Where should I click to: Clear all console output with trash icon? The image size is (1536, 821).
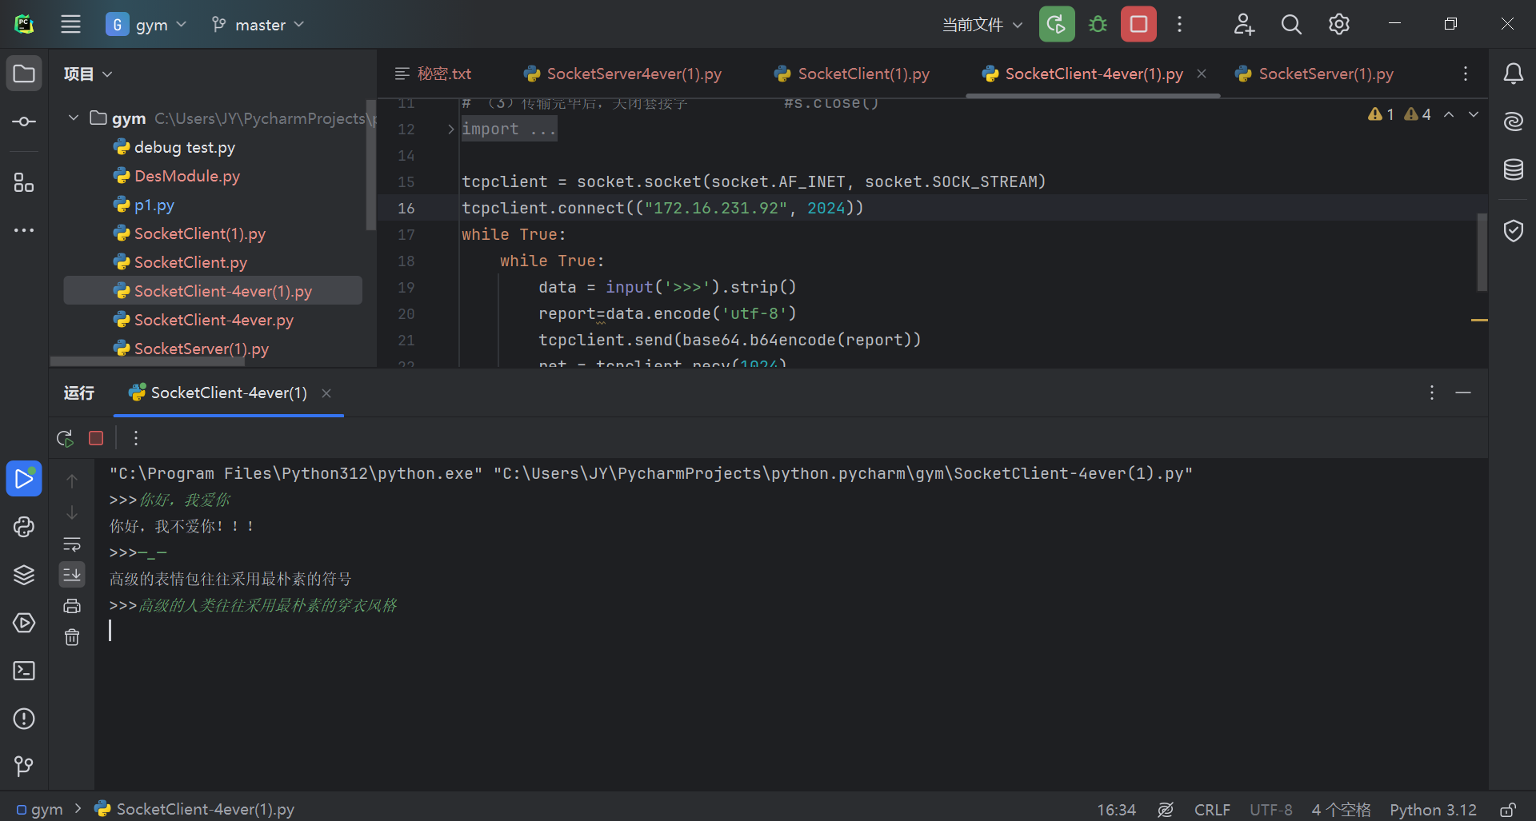click(x=72, y=637)
